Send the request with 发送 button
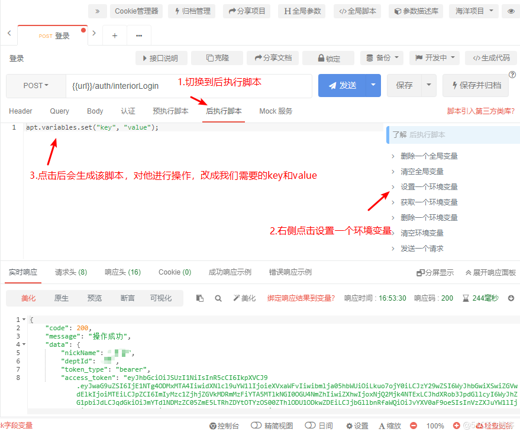Viewport: 520px width, 435px height. pyautogui.click(x=342, y=86)
